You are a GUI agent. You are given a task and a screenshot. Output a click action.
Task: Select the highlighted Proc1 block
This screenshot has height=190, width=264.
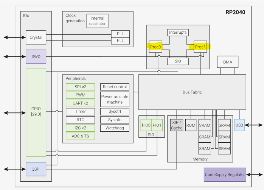click(x=200, y=47)
